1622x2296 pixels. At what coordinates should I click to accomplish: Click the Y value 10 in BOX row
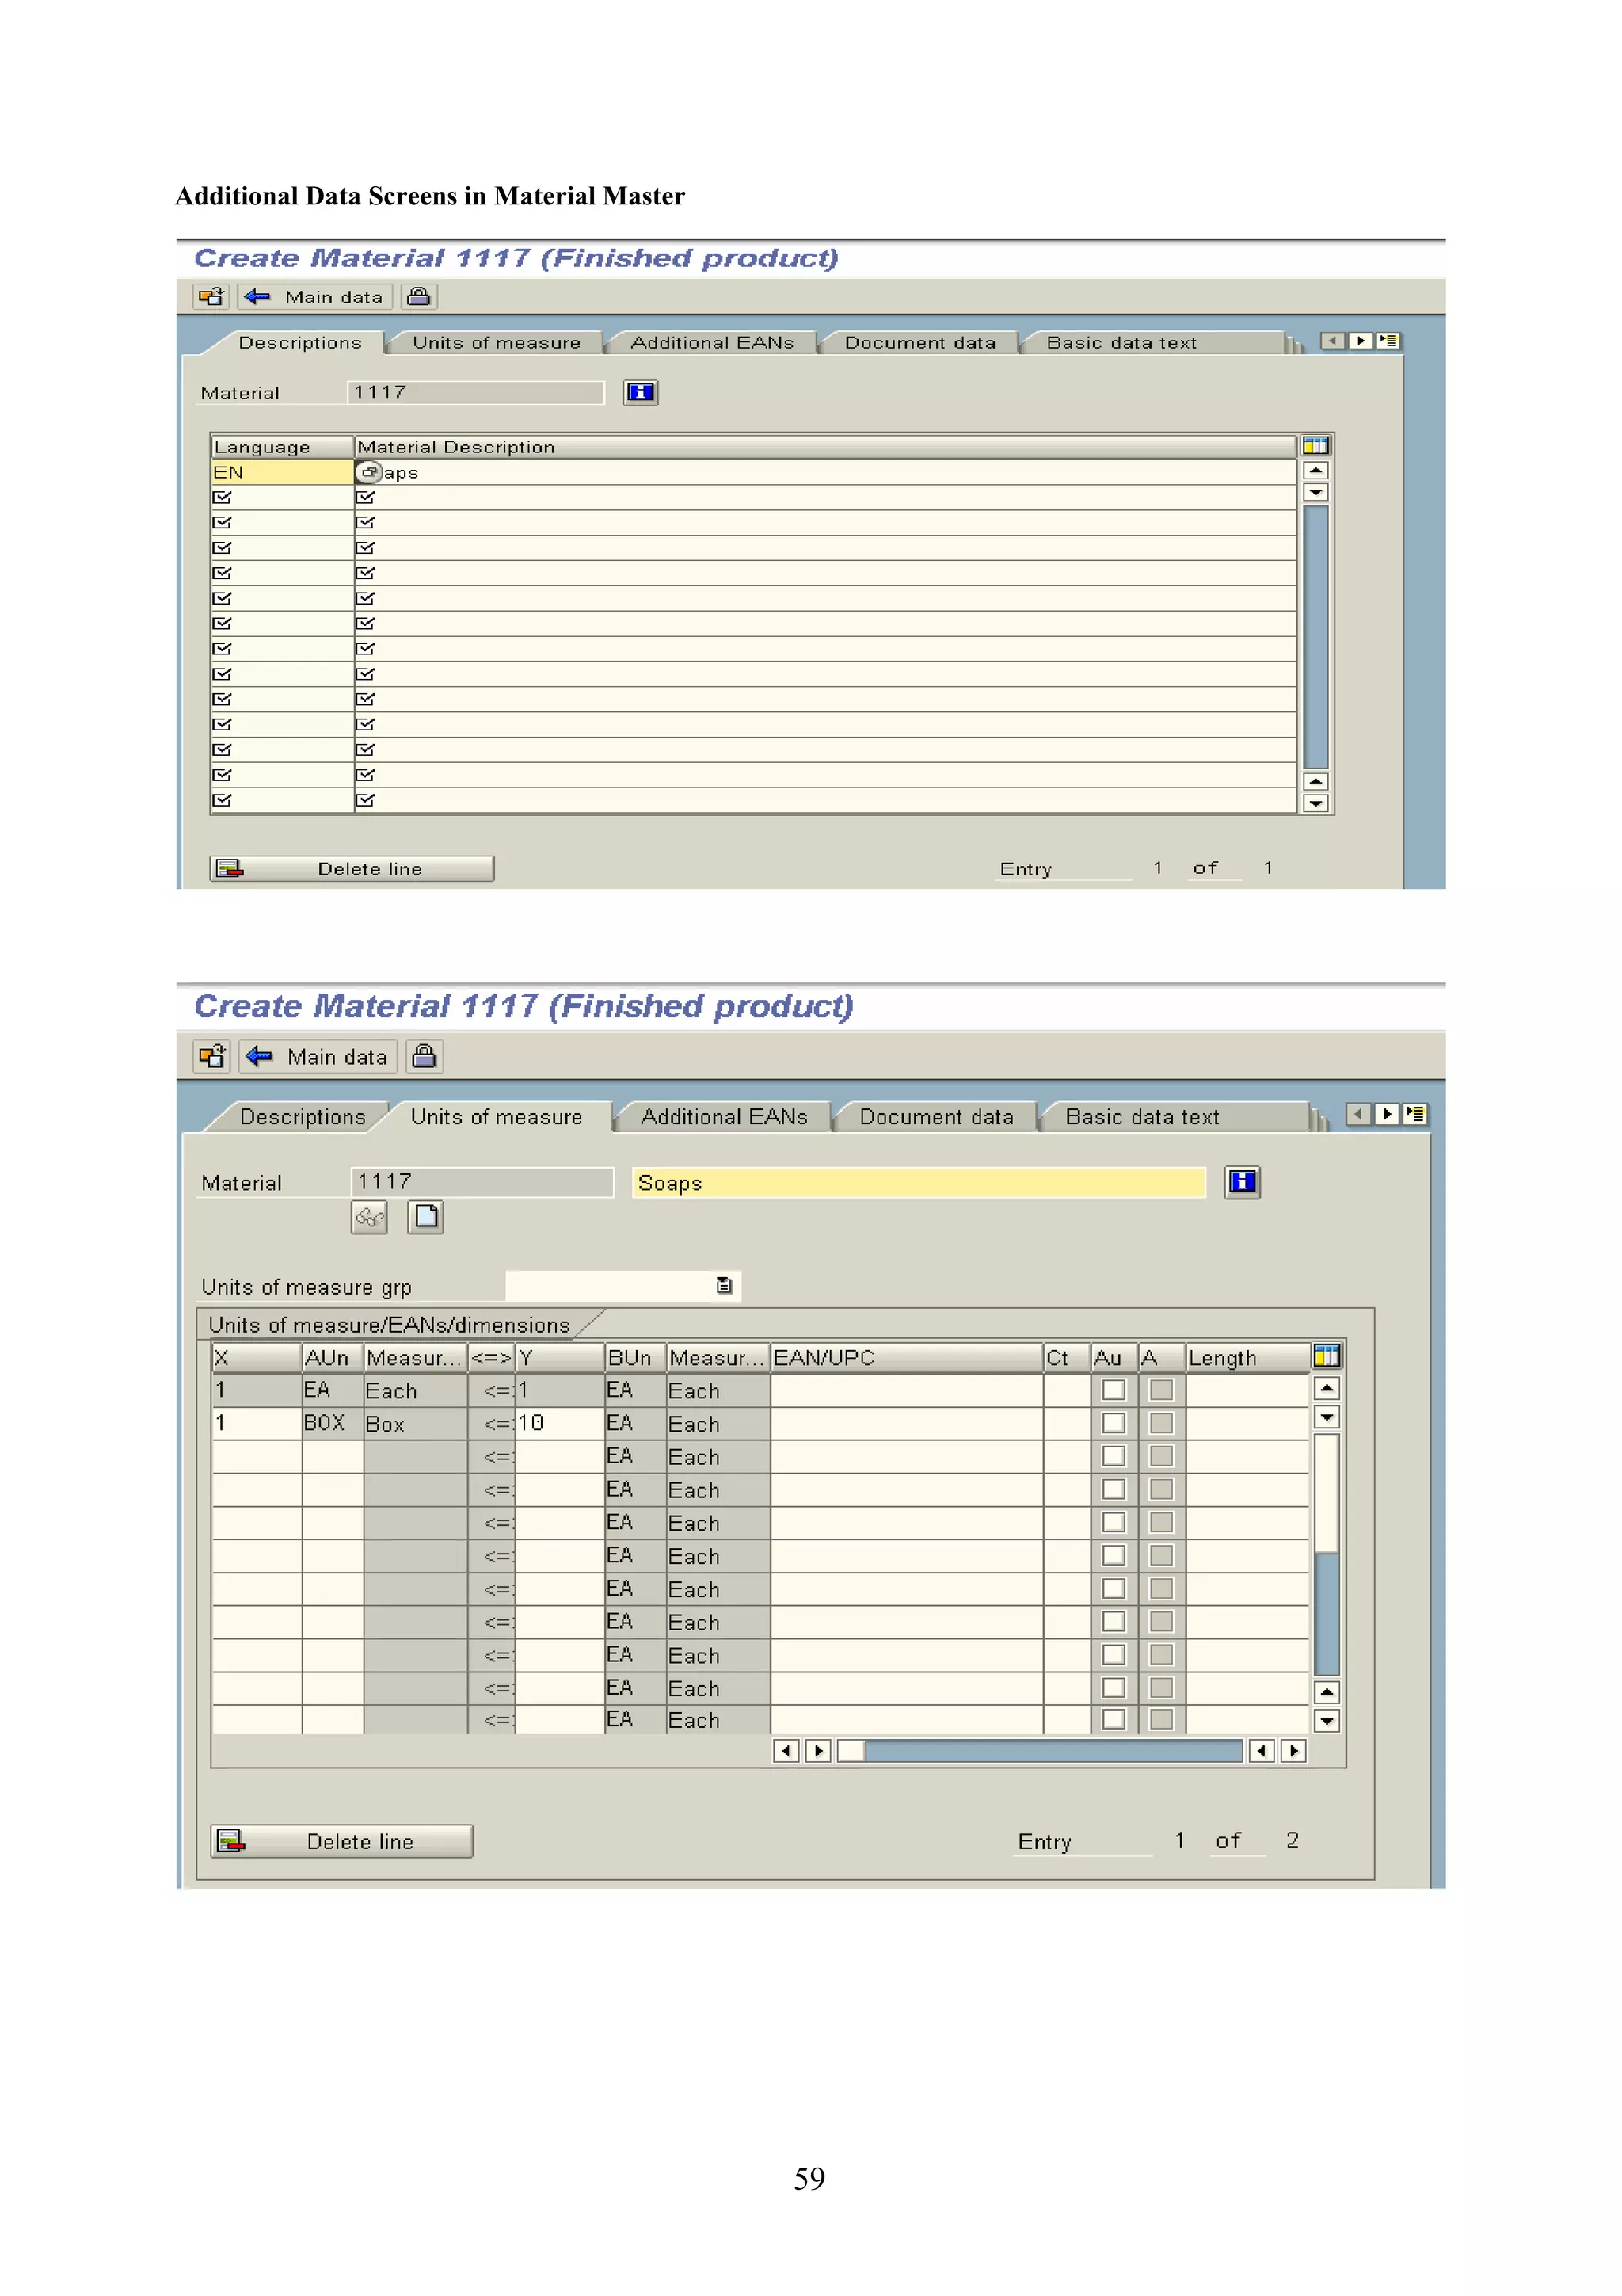pos(561,1423)
